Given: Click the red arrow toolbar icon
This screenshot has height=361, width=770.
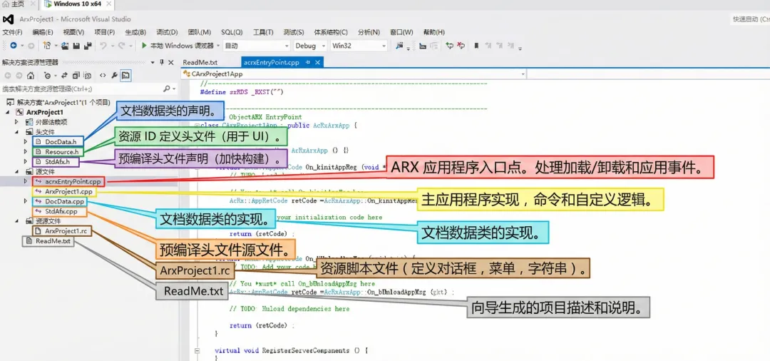Looking at the screenshot, I should click(461, 46).
